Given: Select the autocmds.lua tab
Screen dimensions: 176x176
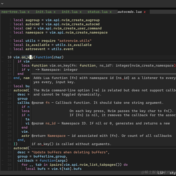Looking at the screenshot, I should tap(129, 12).
